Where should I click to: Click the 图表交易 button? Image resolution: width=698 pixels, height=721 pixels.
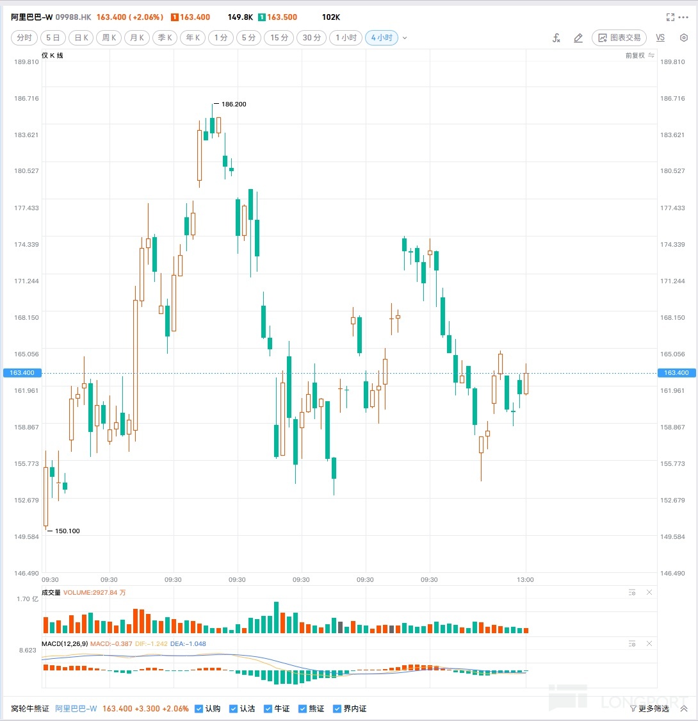(x=619, y=38)
